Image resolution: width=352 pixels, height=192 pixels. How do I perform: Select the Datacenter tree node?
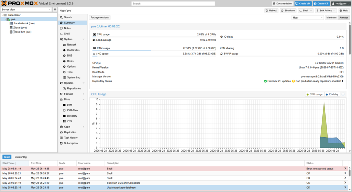pyautogui.click(x=14, y=15)
